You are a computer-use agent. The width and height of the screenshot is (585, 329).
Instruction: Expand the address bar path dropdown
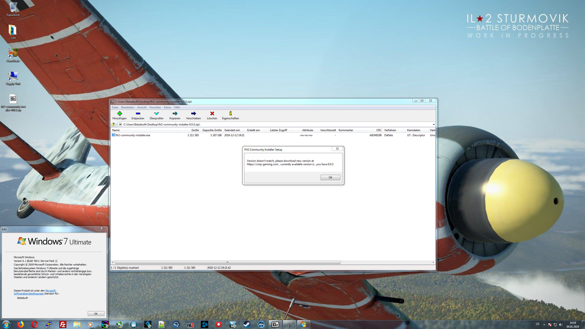pyautogui.click(x=433, y=124)
